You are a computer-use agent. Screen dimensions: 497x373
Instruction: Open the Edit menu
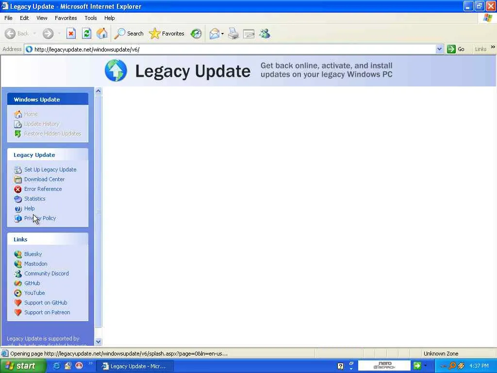click(24, 18)
